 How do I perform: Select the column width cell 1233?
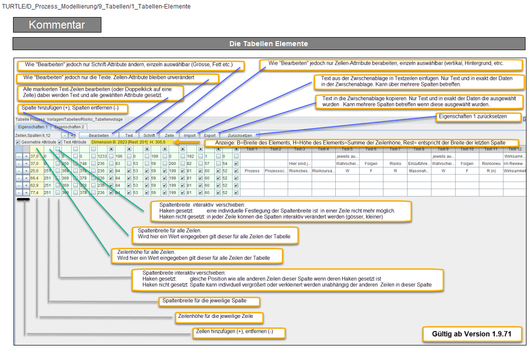pos(102,156)
